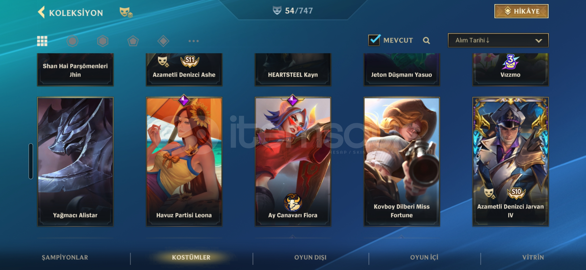
Task: Click the sort dropdown chevron arrow
Action: click(x=539, y=41)
